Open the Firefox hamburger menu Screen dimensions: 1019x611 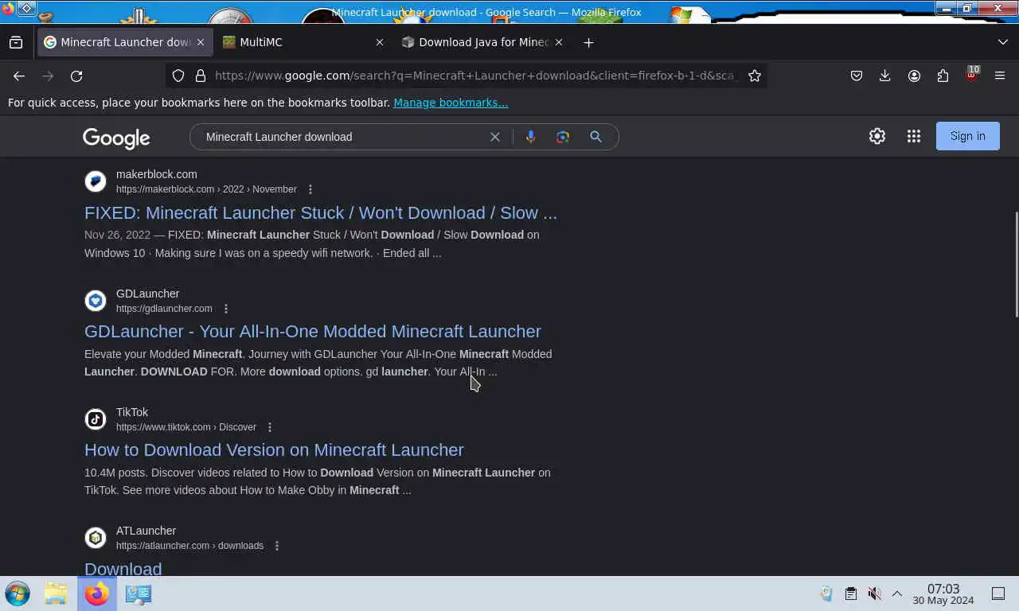click(x=1000, y=76)
